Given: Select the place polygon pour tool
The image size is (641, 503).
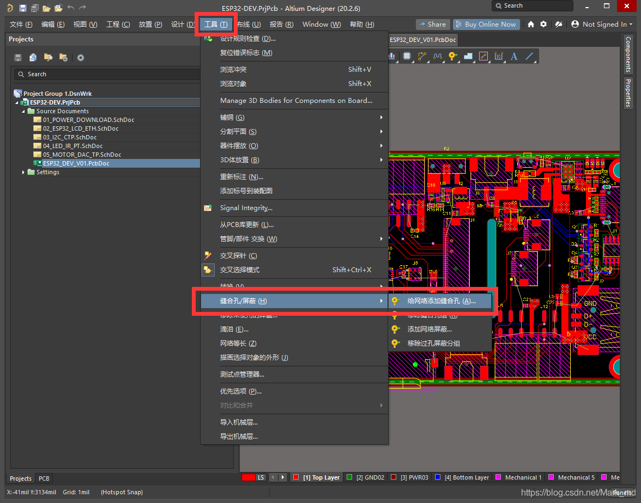Looking at the screenshot, I should click(x=468, y=57).
